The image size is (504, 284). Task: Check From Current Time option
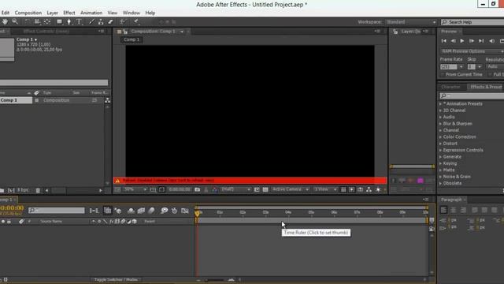[x=443, y=74]
